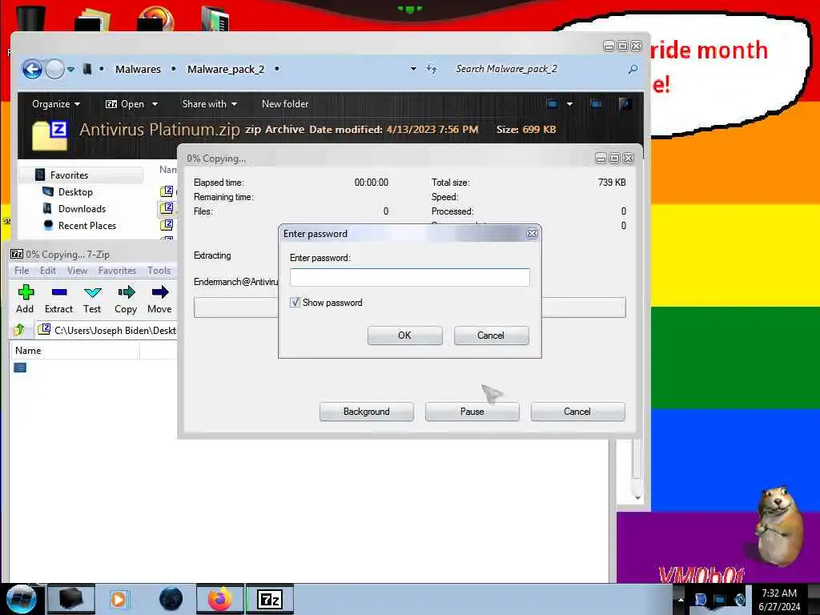The width and height of the screenshot is (820, 615).
Task: Click the Background button in copying dialog
Action: [367, 412]
